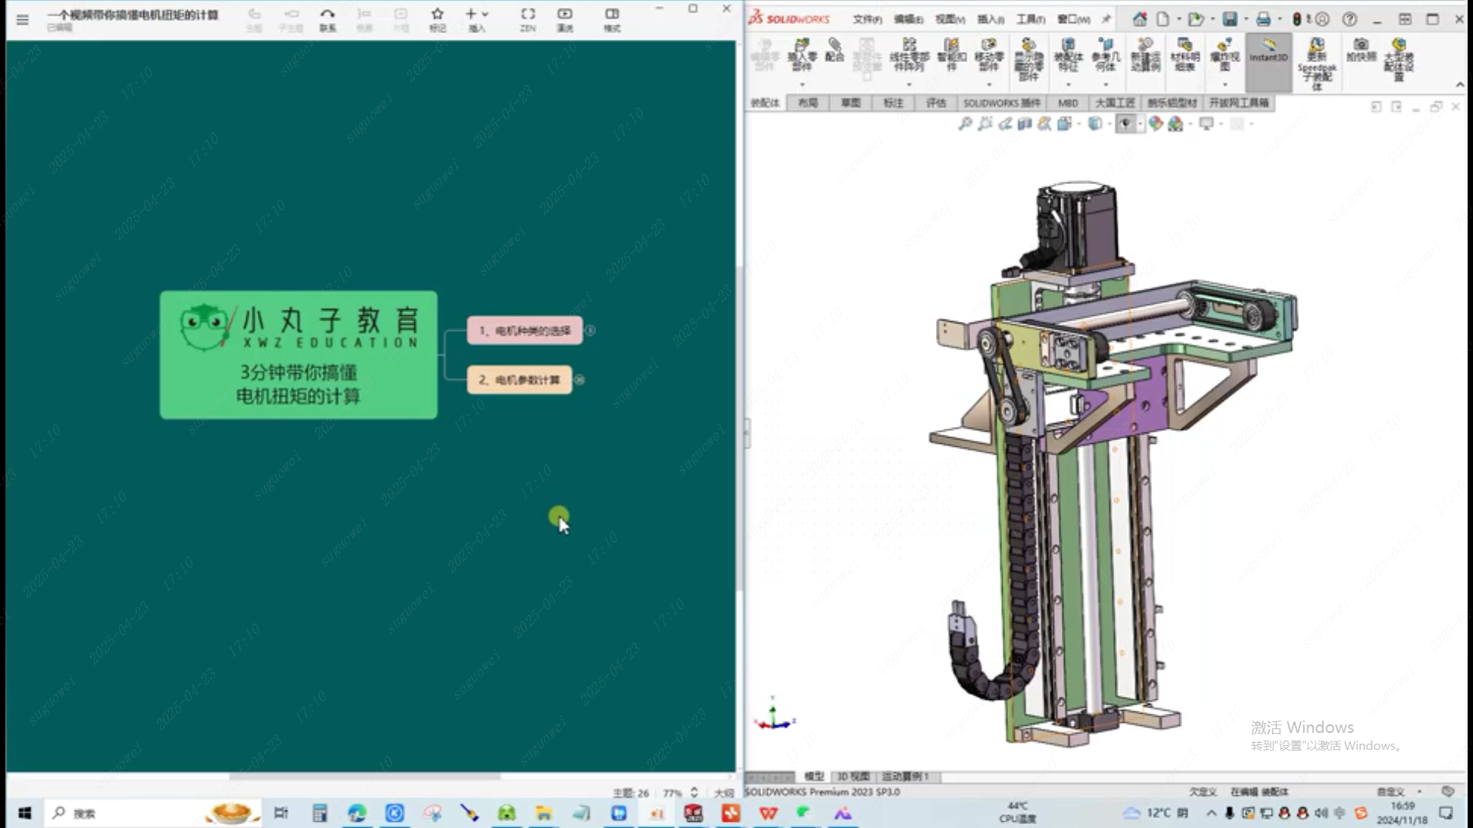Viewport: 1473px width, 828px height.
Task: Click Zoom to Fit magnifier icon
Action: tap(965, 123)
